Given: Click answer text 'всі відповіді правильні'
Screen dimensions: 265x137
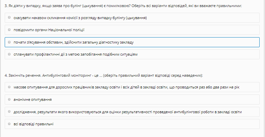Looking at the screenshot, I should click(x=34, y=124).
